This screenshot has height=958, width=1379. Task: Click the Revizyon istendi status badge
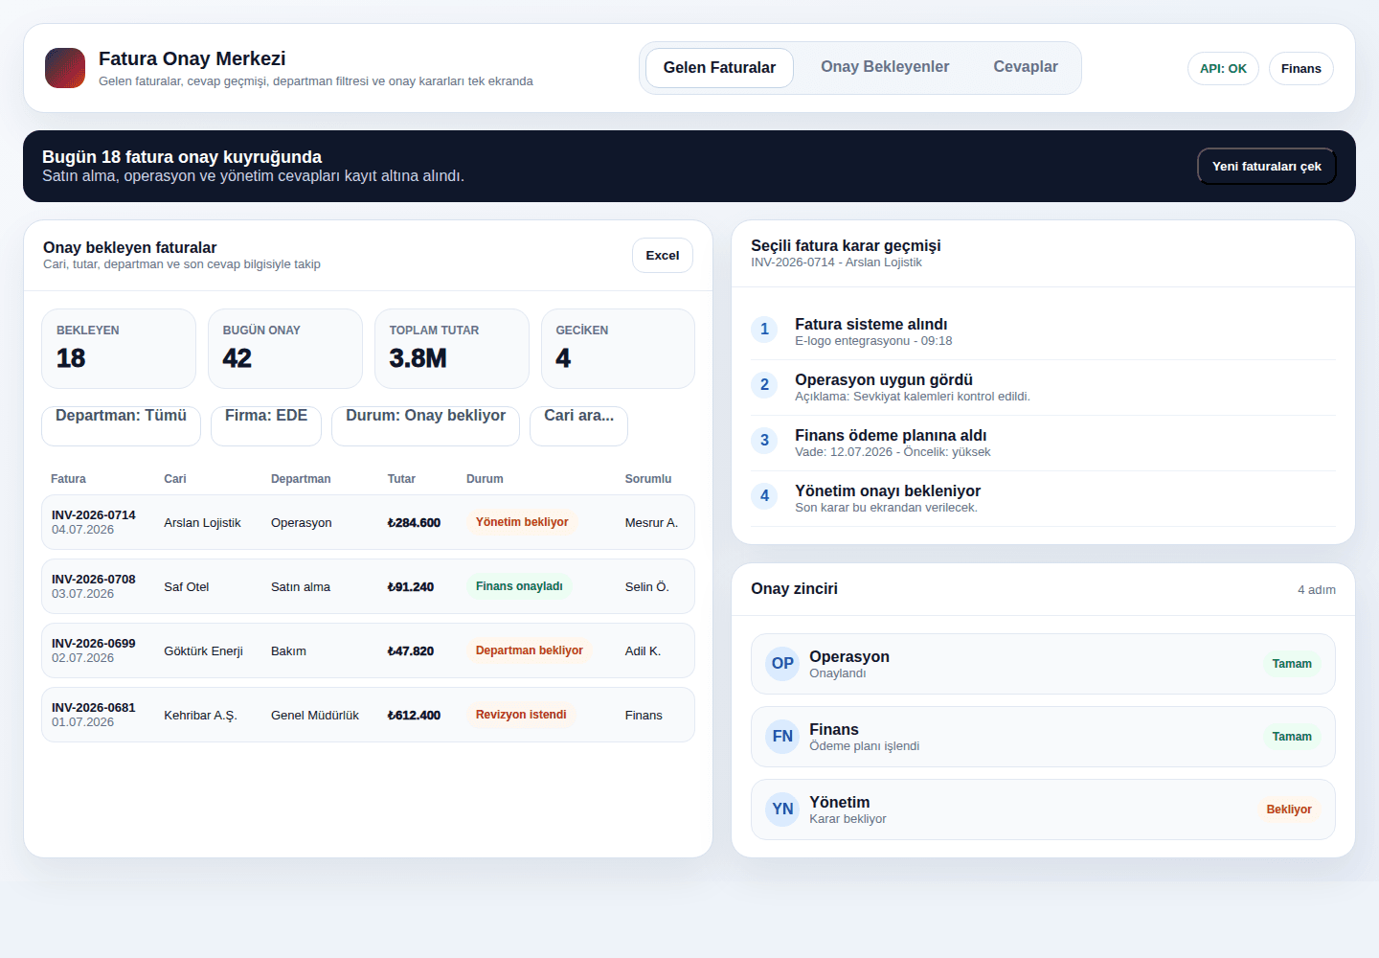click(521, 715)
